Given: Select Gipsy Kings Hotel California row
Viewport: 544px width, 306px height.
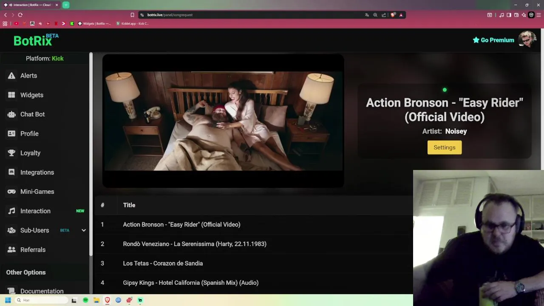Looking at the screenshot, I should pos(254,283).
